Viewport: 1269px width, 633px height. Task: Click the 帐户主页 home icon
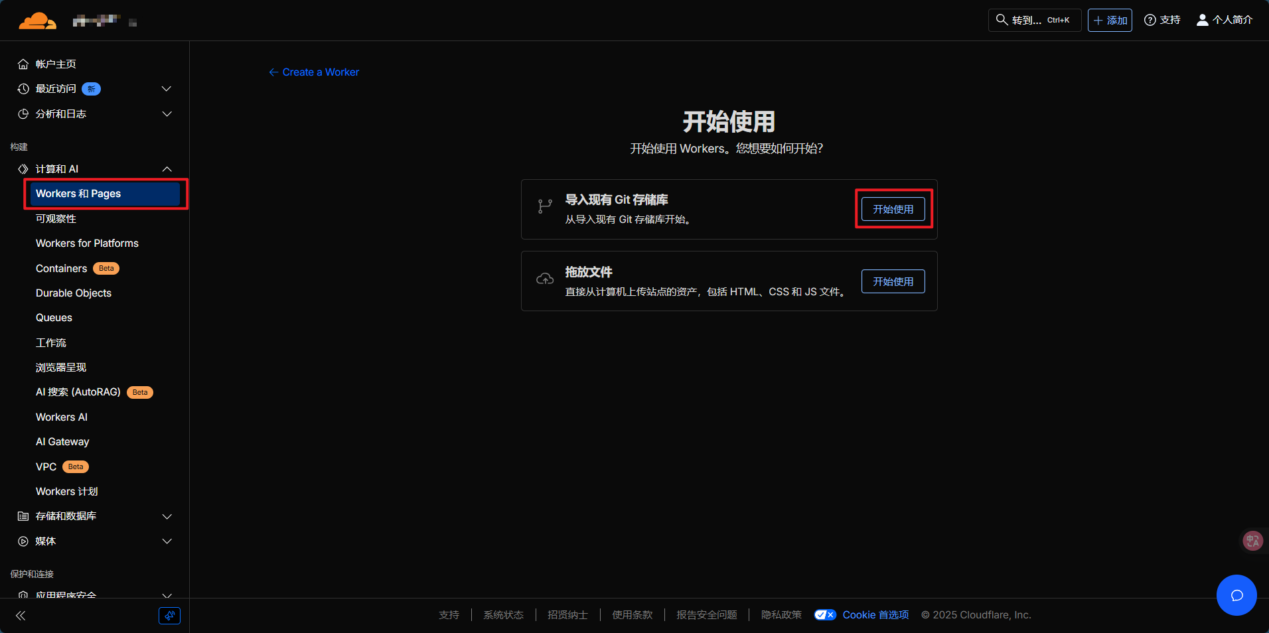pyautogui.click(x=23, y=64)
